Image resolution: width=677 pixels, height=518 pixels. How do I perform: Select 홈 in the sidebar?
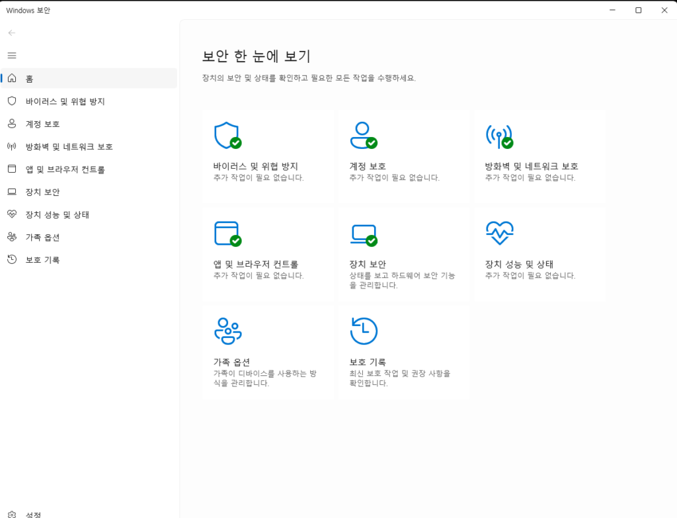click(x=89, y=78)
